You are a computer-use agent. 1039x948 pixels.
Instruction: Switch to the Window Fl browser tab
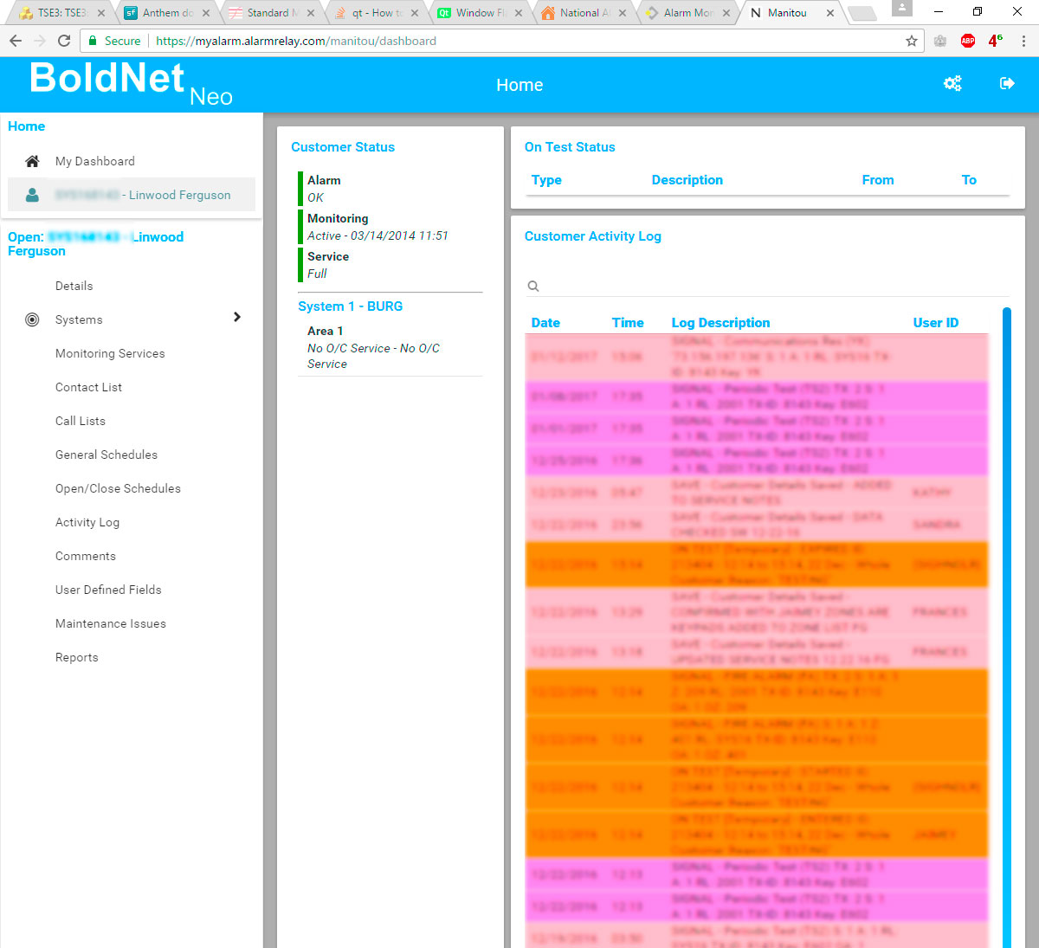pos(481,13)
